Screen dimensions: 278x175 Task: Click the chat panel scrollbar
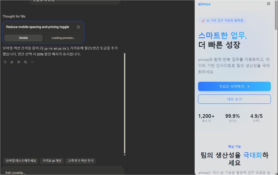pyautogui.click(x=125, y=103)
